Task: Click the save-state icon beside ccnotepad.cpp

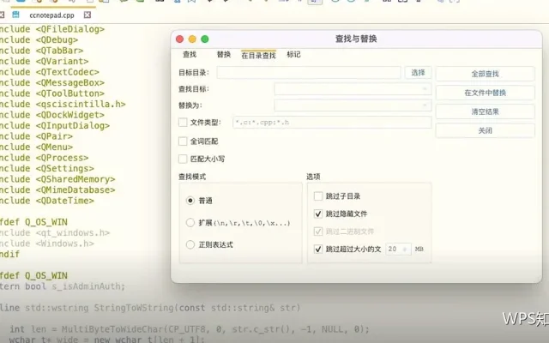Action: [15, 15]
